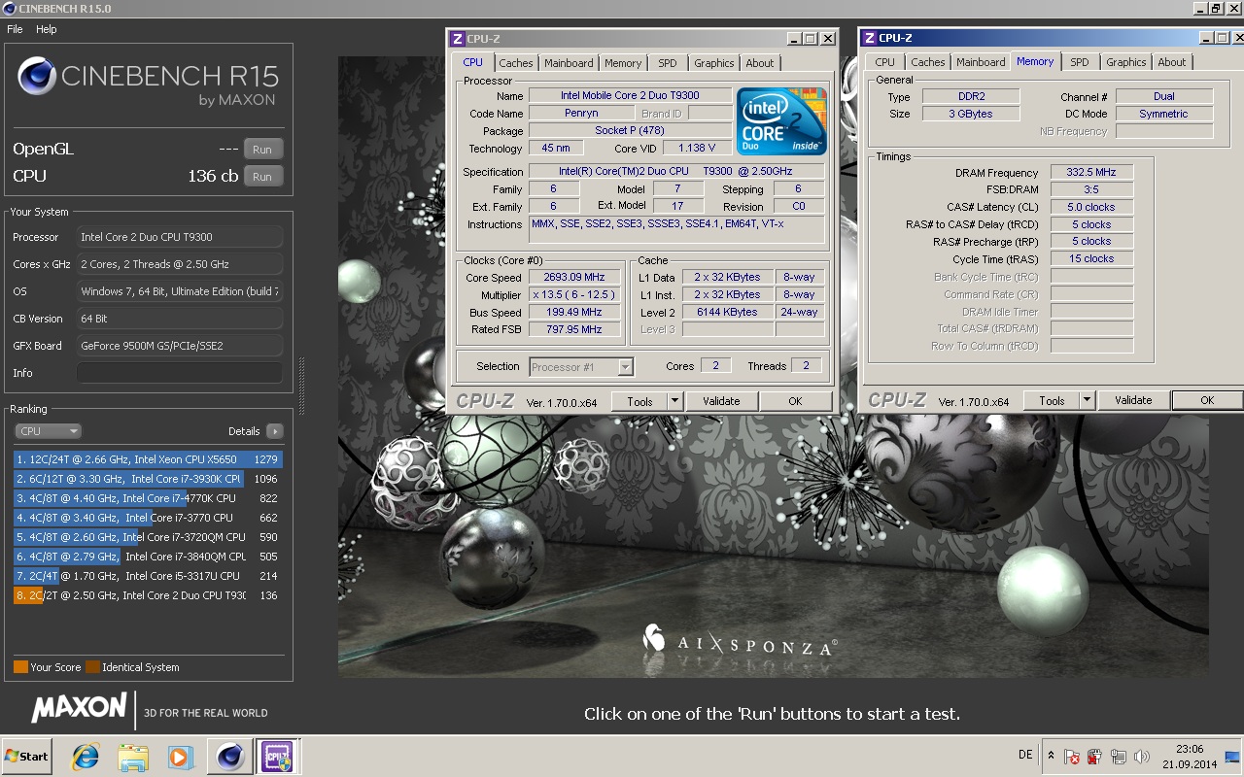Open the Start menu
This screenshot has width=1244, height=777.
[26, 757]
